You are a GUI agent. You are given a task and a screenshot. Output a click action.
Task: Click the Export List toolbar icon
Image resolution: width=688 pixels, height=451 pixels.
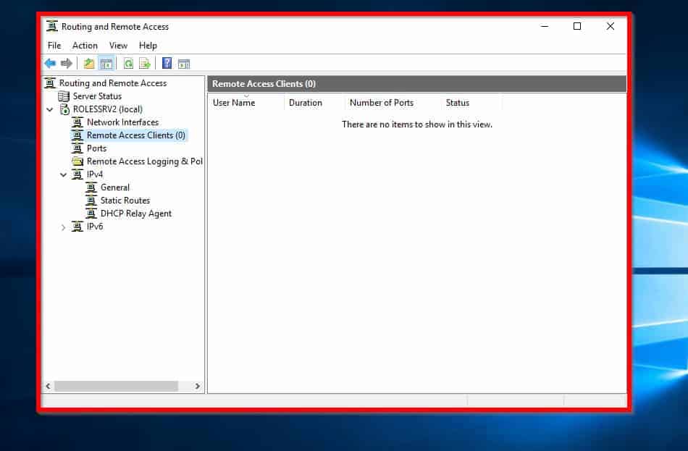[144, 63]
